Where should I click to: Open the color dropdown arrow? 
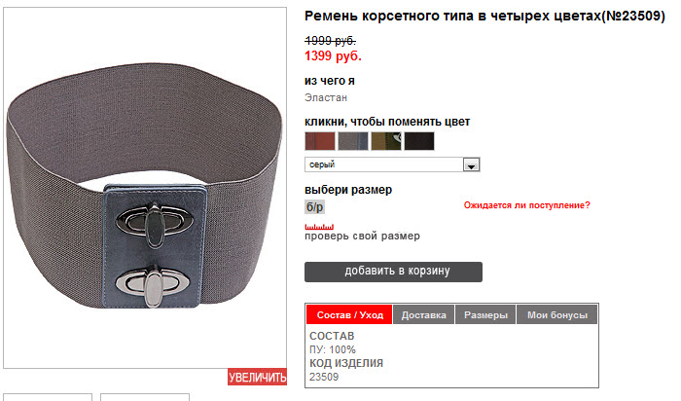click(471, 164)
